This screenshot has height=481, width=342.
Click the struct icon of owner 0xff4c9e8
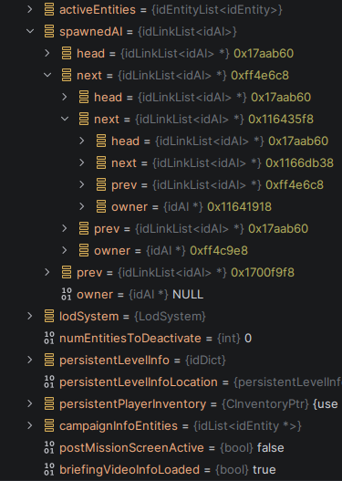click(x=84, y=251)
